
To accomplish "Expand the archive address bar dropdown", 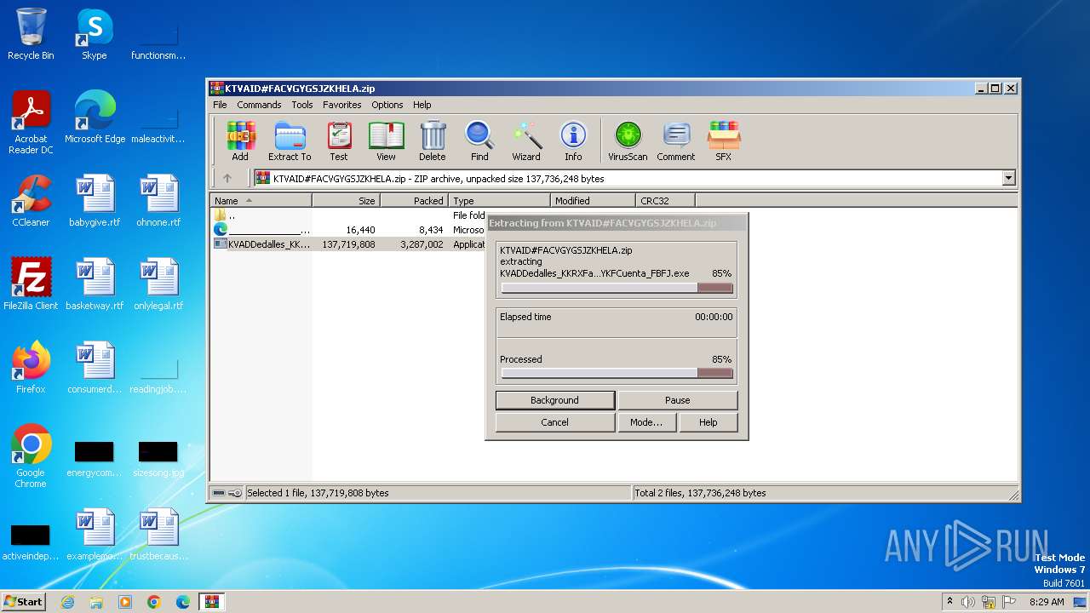I will pyautogui.click(x=1009, y=178).
